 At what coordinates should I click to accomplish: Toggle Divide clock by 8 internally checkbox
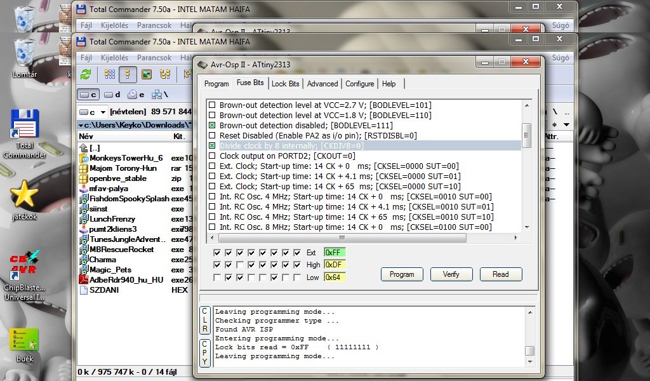tap(212, 145)
